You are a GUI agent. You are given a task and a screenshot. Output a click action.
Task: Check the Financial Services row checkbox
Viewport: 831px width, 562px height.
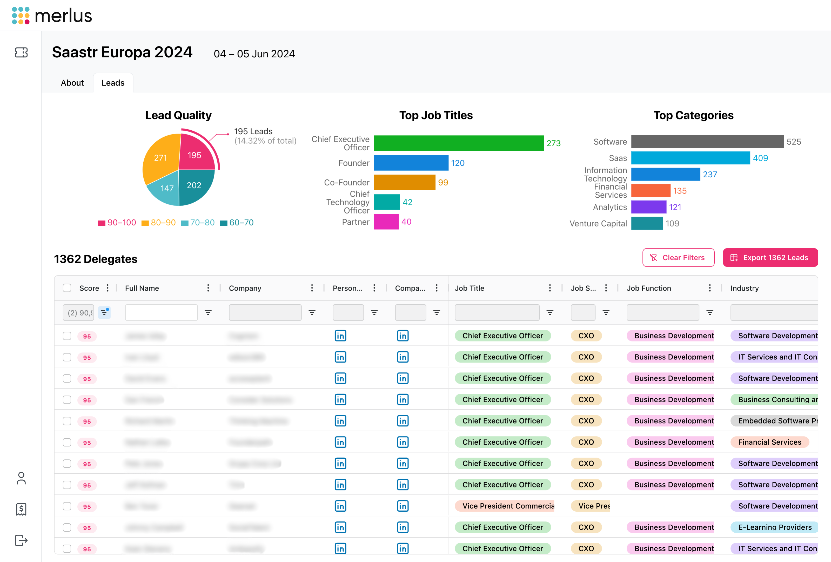point(67,442)
